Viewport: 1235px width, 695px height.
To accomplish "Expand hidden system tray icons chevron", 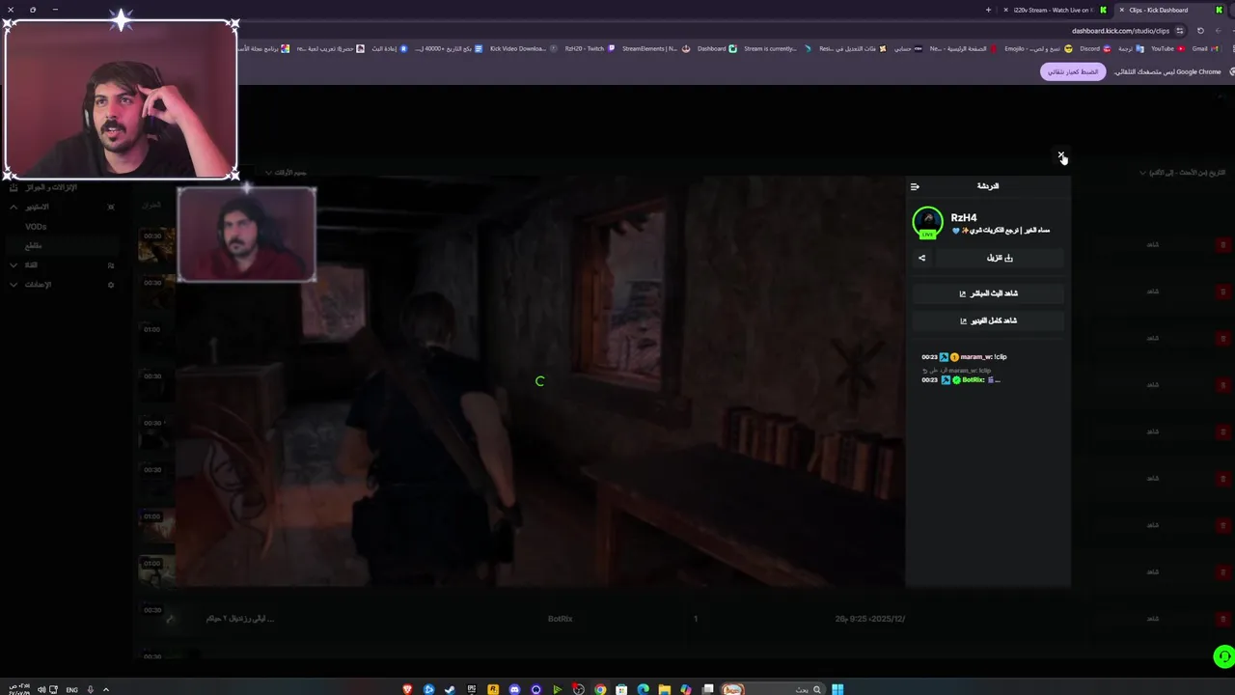I will coord(105,689).
